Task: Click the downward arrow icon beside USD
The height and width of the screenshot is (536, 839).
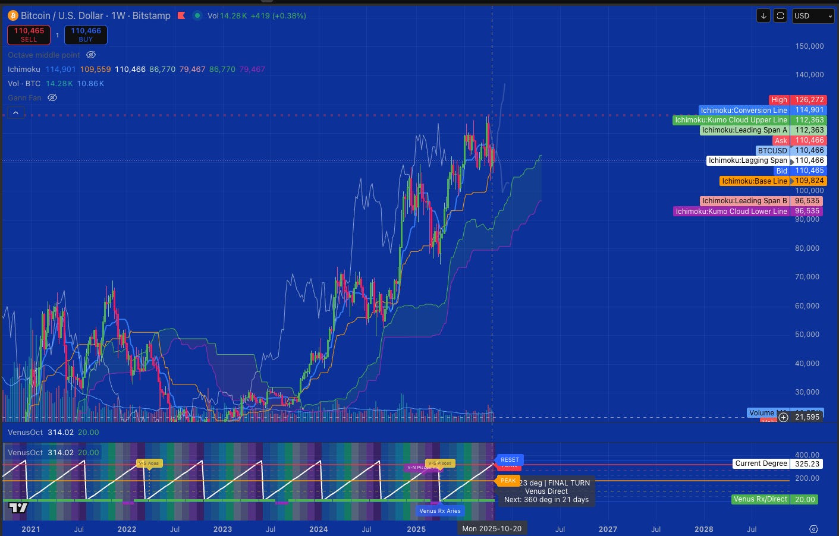Action: tap(763, 16)
